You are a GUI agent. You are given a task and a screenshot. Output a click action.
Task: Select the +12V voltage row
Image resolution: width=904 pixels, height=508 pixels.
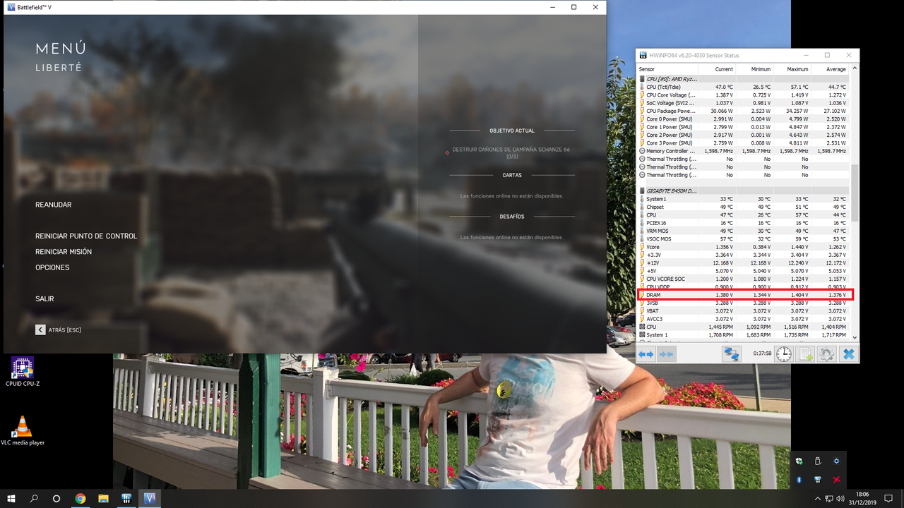743,262
